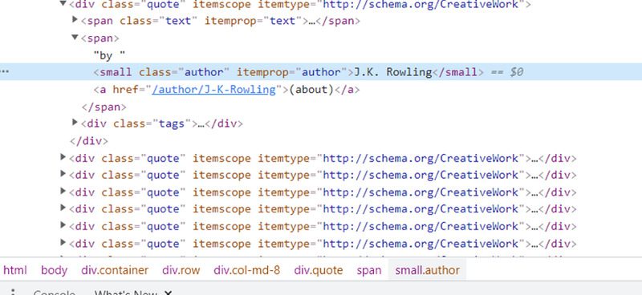Open the ellipsis actions button on the selected row
Image resolution: width=642 pixels, height=295 pixels.
[x=5, y=72]
